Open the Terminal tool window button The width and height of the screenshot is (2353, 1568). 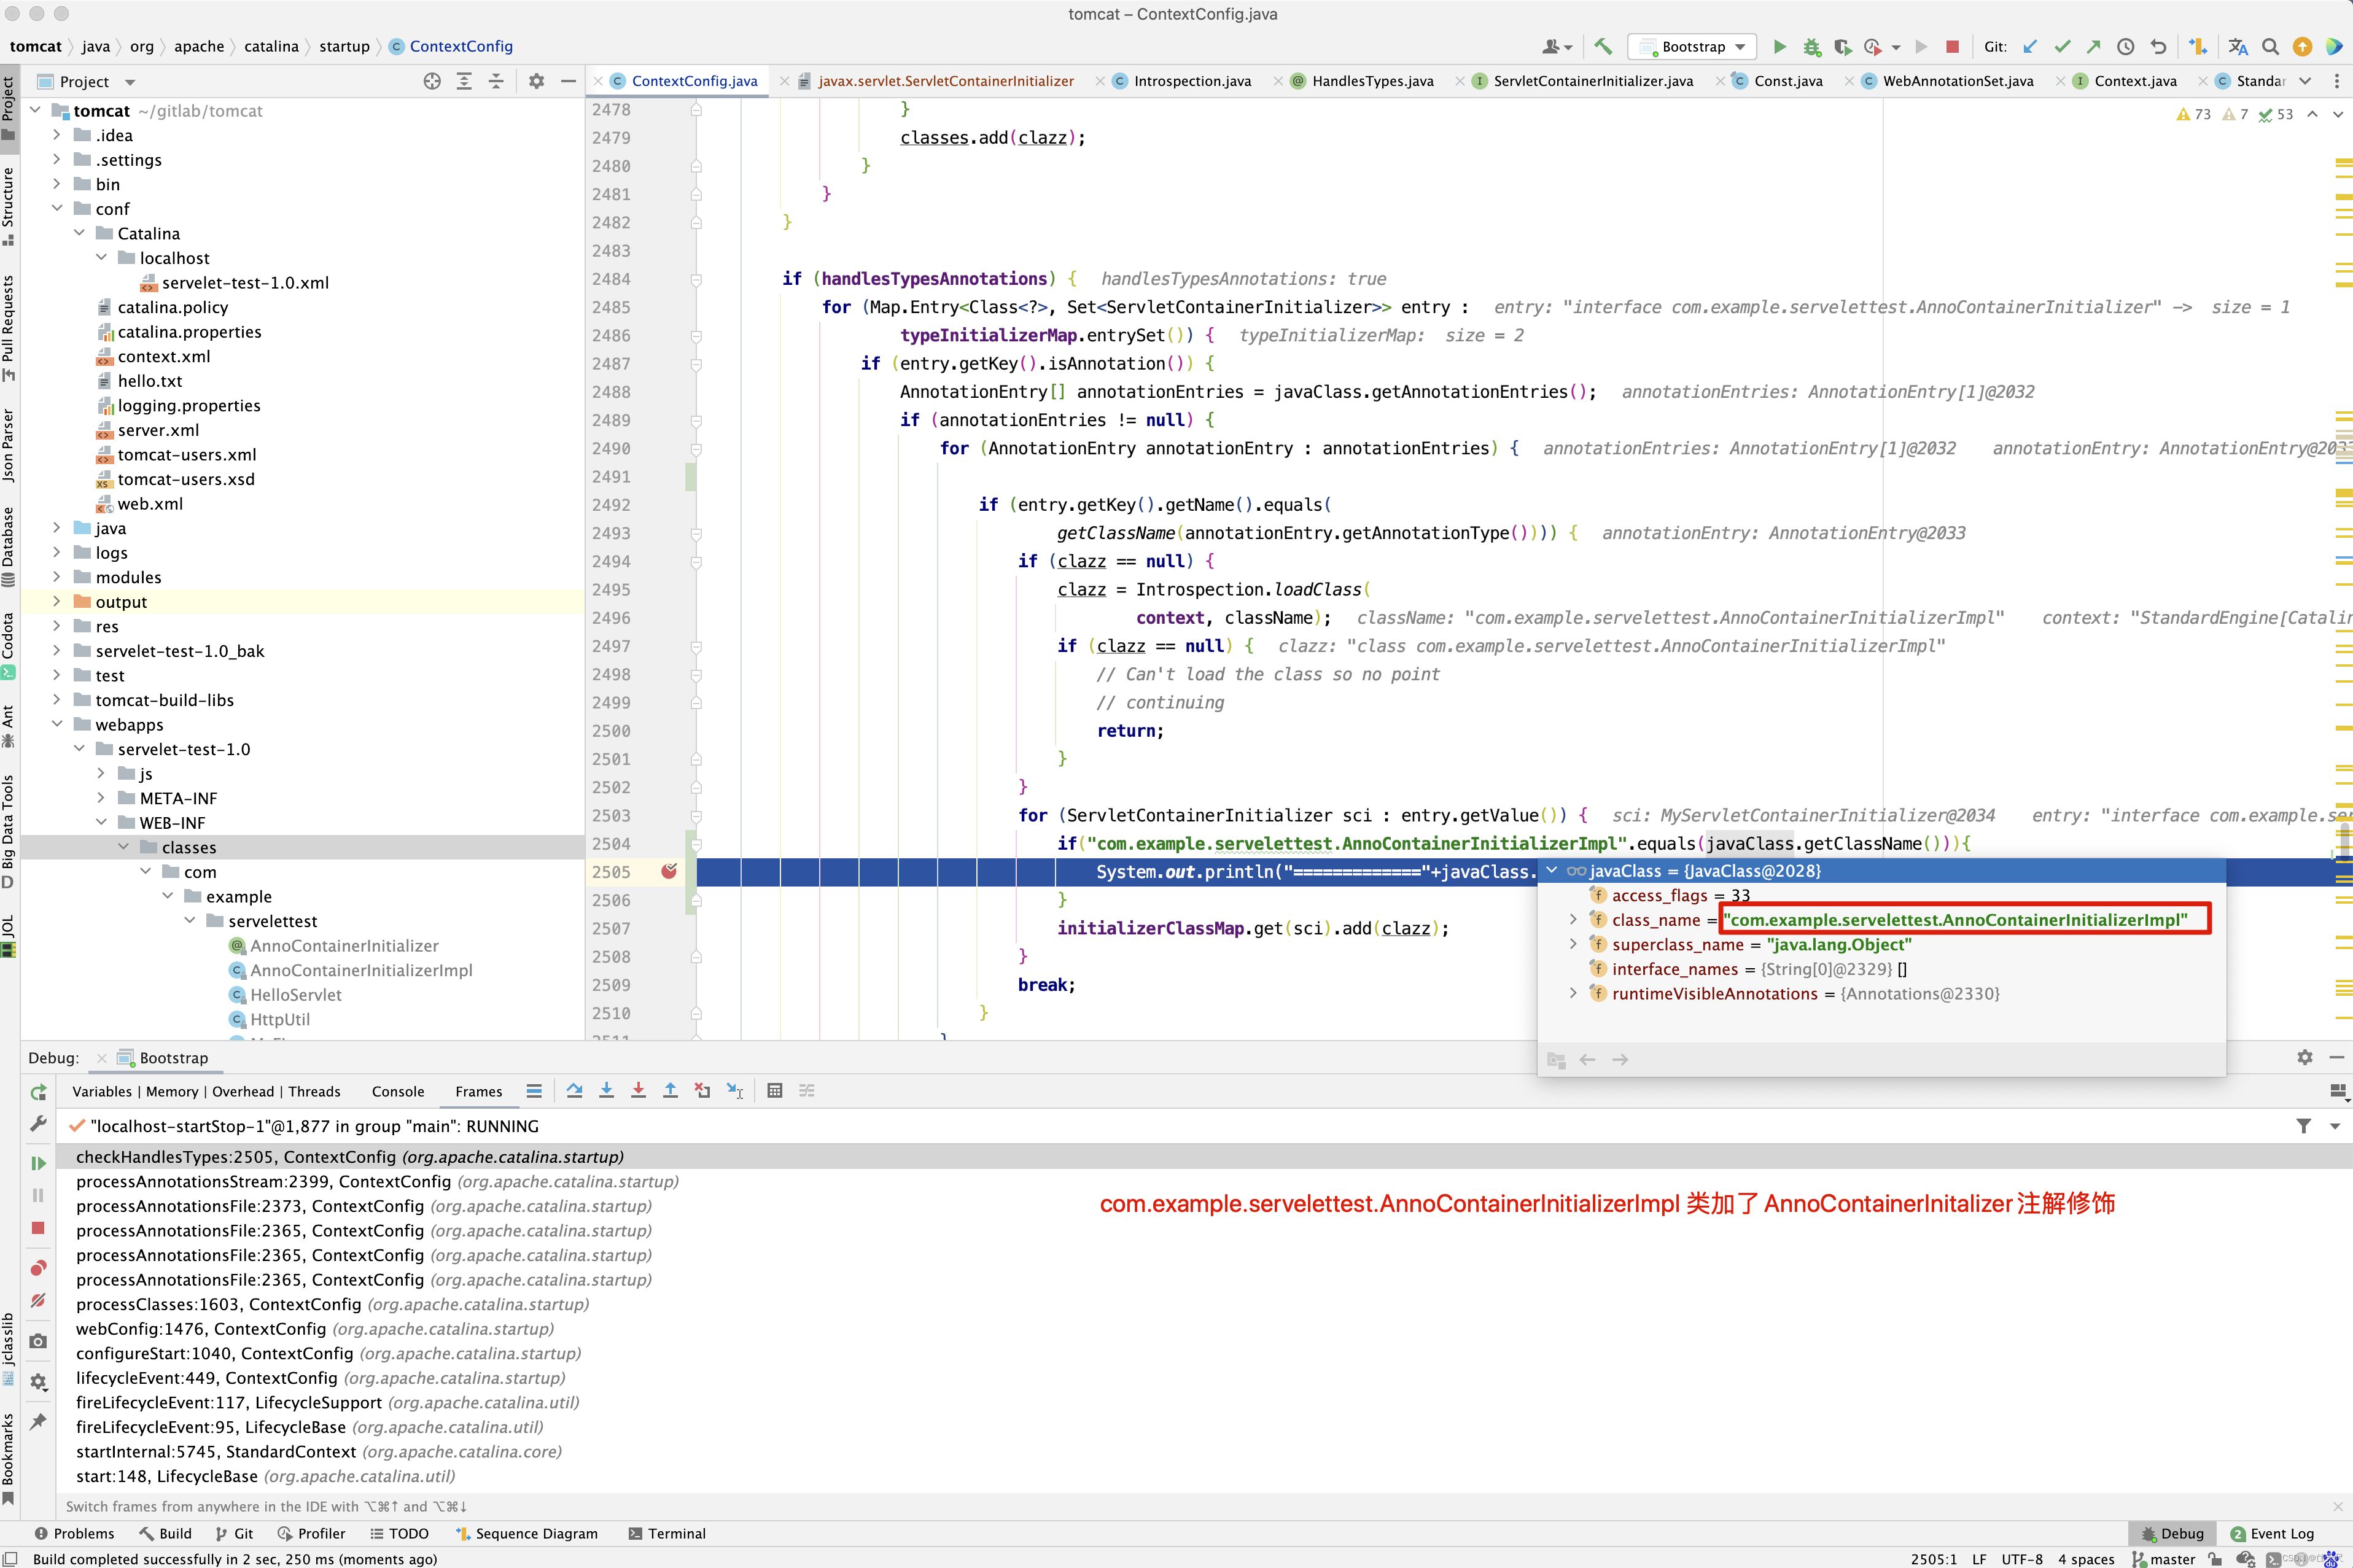pyautogui.click(x=666, y=1533)
